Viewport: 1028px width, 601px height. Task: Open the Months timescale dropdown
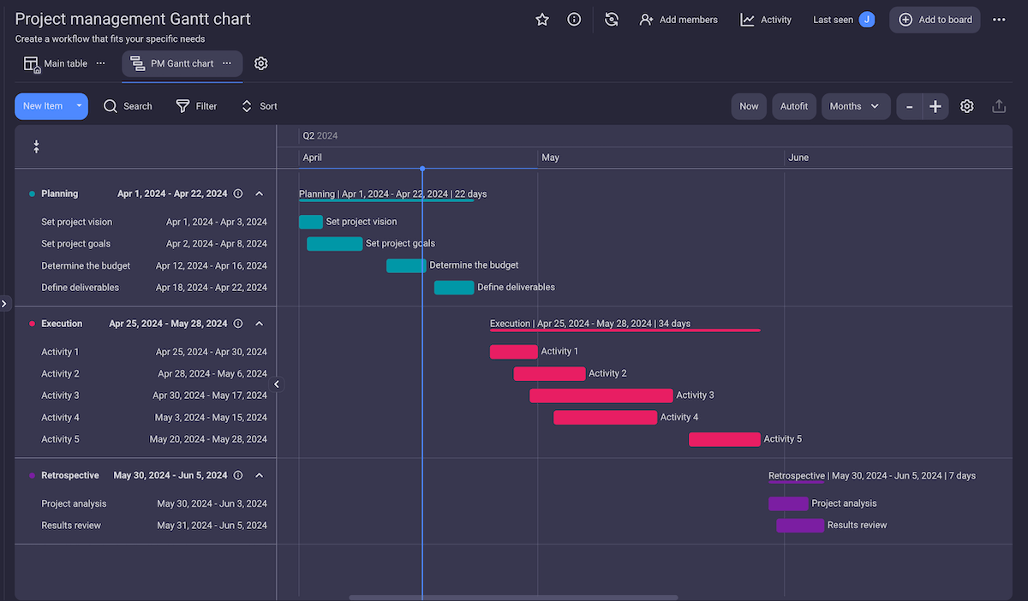(854, 106)
